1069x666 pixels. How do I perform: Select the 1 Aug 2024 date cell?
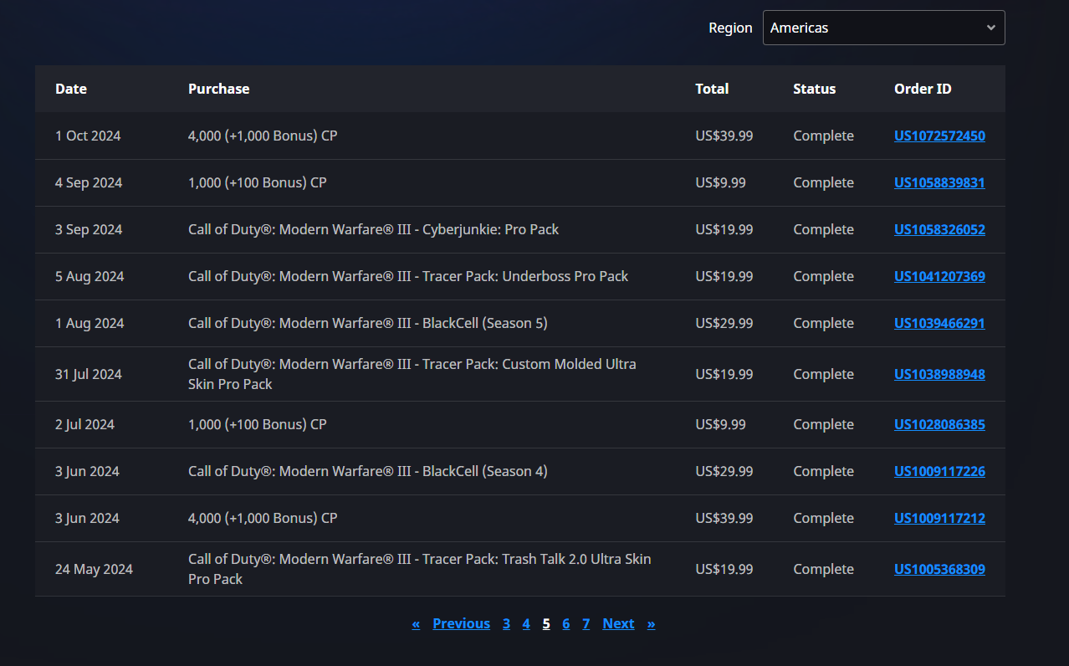90,323
